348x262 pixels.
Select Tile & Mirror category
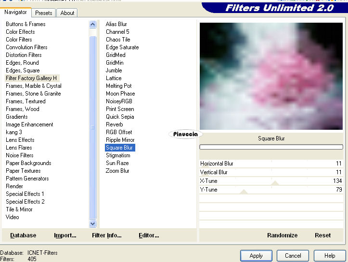tap(19, 209)
